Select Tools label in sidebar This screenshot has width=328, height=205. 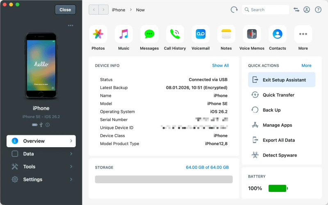29,166
